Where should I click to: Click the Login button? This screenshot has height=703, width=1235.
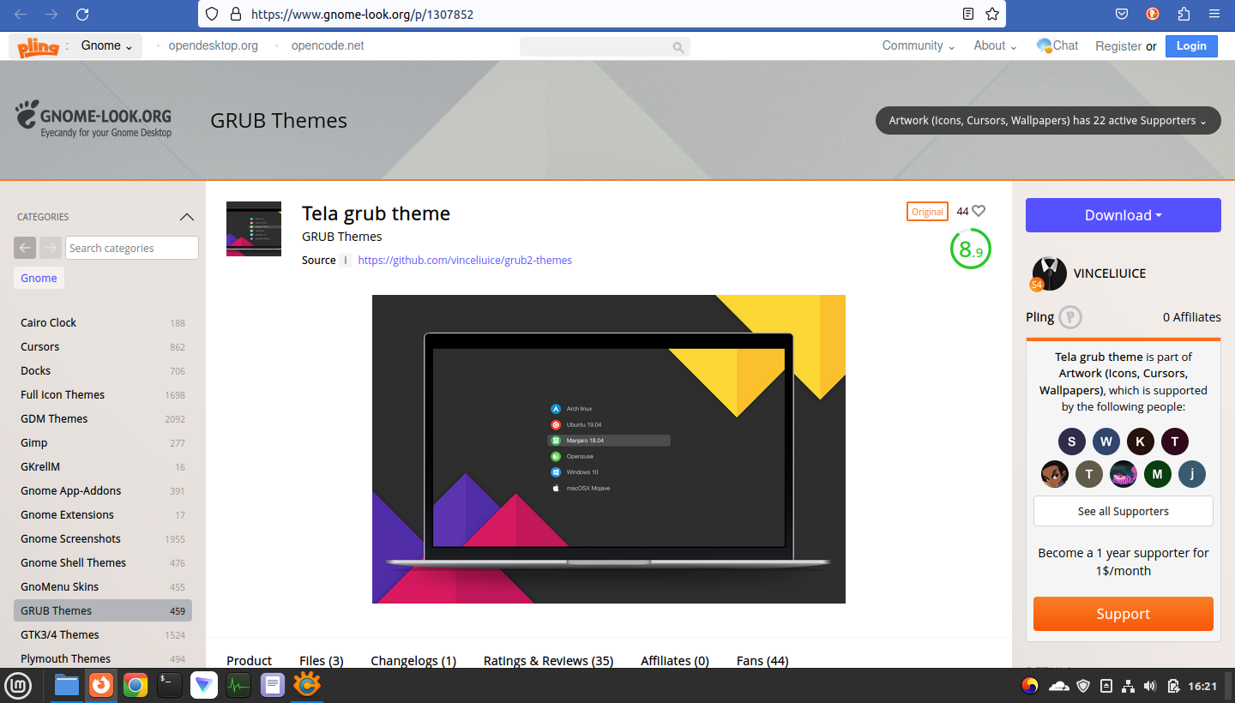(x=1191, y=46)
